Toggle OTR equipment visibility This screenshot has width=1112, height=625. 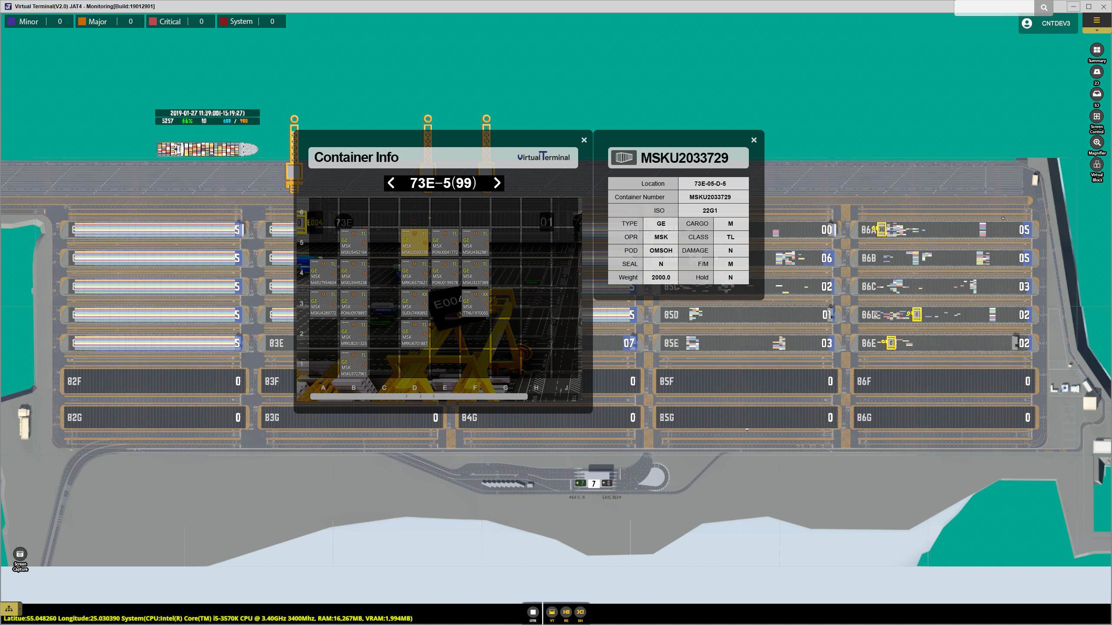click(533, 612)
